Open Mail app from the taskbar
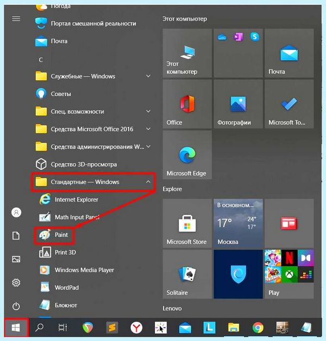The width and height of the screenshot is (326, 341). click(185, 327)
